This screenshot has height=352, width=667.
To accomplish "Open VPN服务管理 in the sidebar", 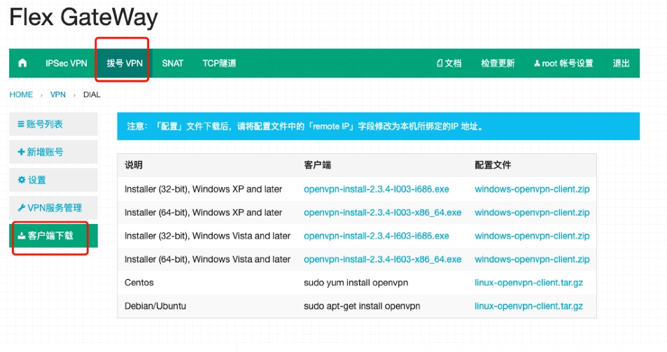I will (x=54, y=208).
